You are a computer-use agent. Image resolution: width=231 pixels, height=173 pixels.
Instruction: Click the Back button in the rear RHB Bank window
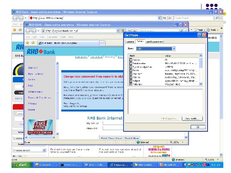[15, 18]
